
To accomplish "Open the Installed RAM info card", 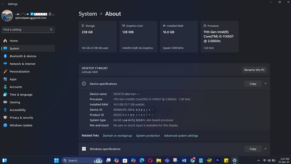I will coord(179,37).
